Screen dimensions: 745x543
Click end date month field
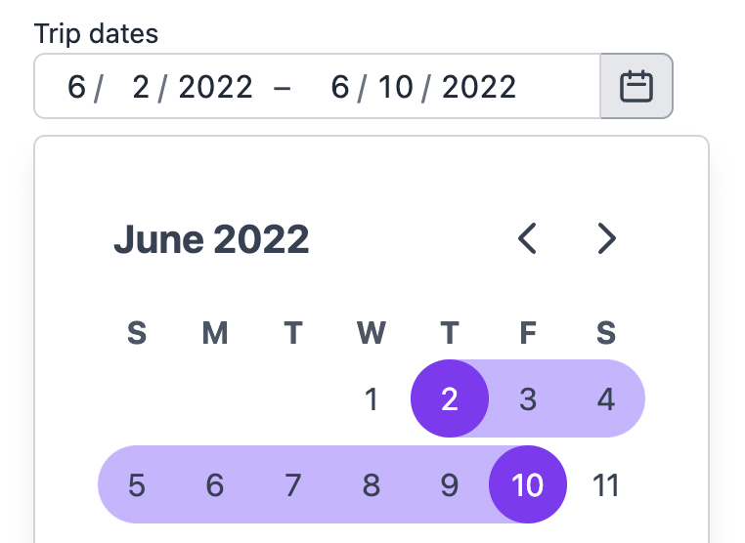[x=340, y=87]
